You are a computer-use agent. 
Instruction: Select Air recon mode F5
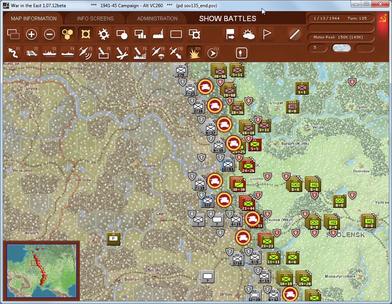[x=86, y=53]
